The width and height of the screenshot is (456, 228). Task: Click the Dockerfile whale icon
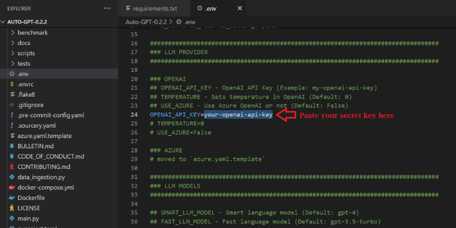tap(12, 198)
